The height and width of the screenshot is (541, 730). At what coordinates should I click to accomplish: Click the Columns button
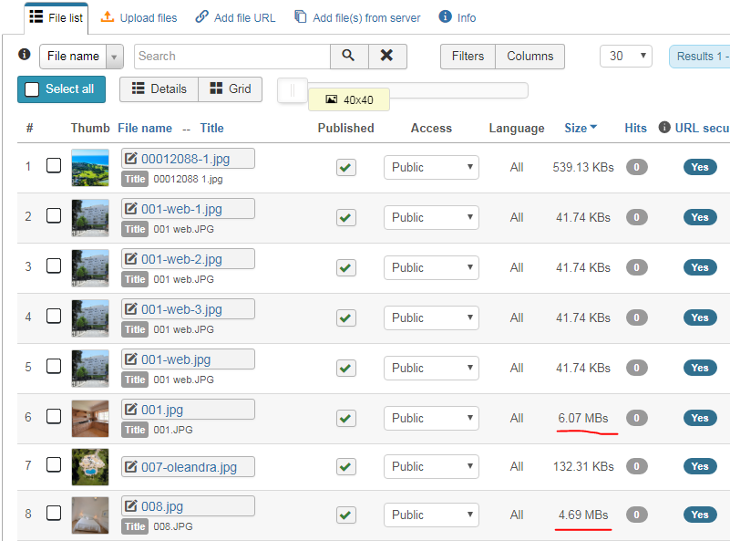coord(530,57)
